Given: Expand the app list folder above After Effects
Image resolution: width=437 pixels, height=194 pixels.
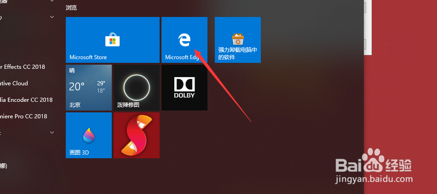Looking at the screenshot, I should 52,17.
